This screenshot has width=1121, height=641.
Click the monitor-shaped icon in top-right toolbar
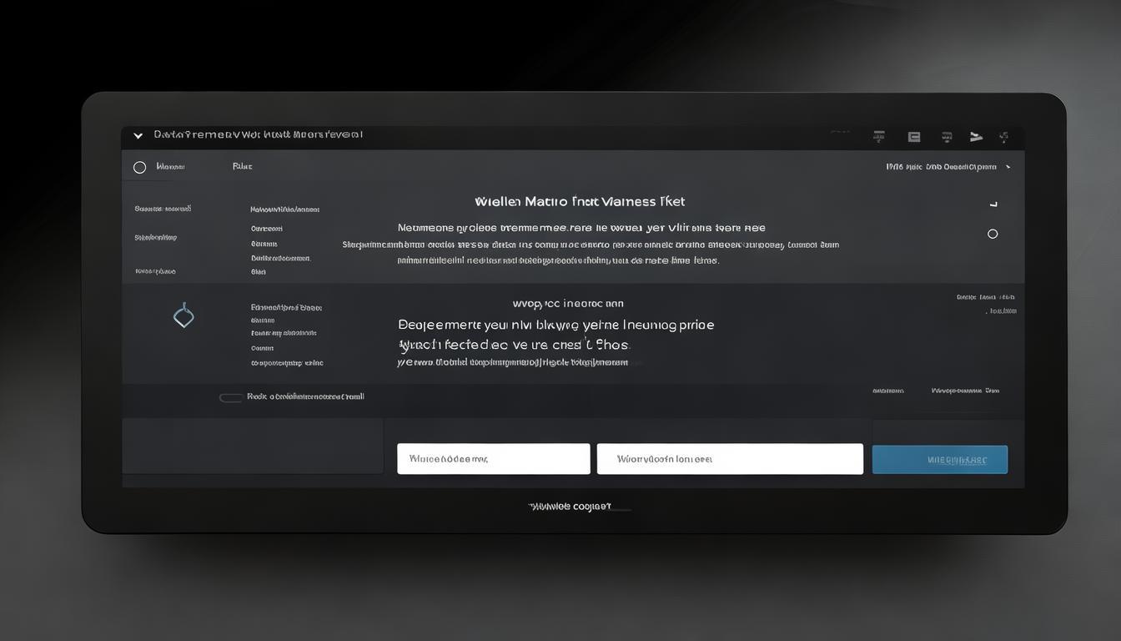click(x=947, y=137)
